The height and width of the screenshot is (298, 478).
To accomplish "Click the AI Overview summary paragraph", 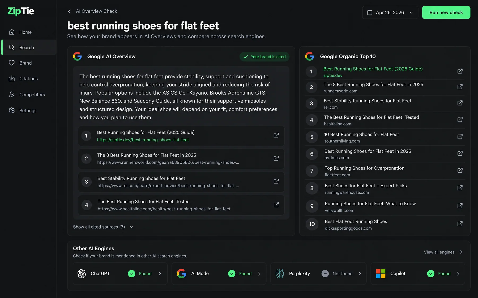I will (178, 97).
